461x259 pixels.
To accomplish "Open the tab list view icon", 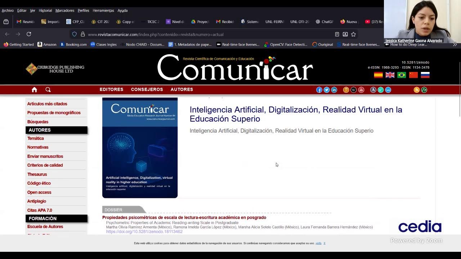I will tap(6, 22).
